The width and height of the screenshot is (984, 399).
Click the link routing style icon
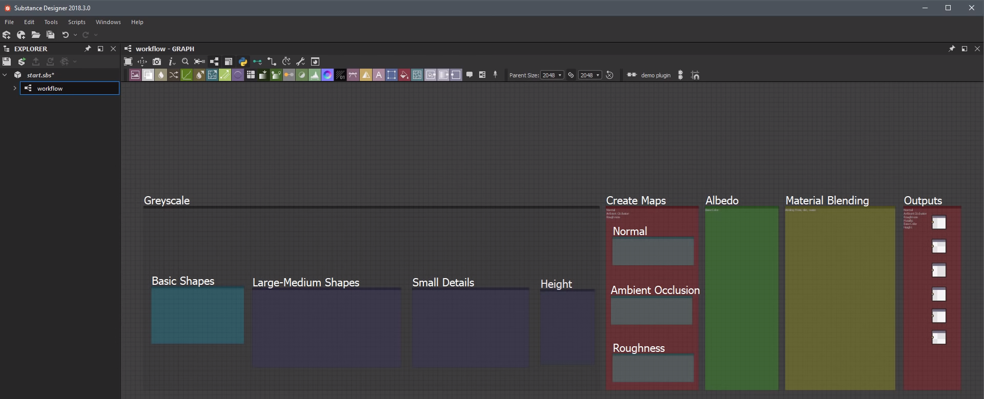272,61
